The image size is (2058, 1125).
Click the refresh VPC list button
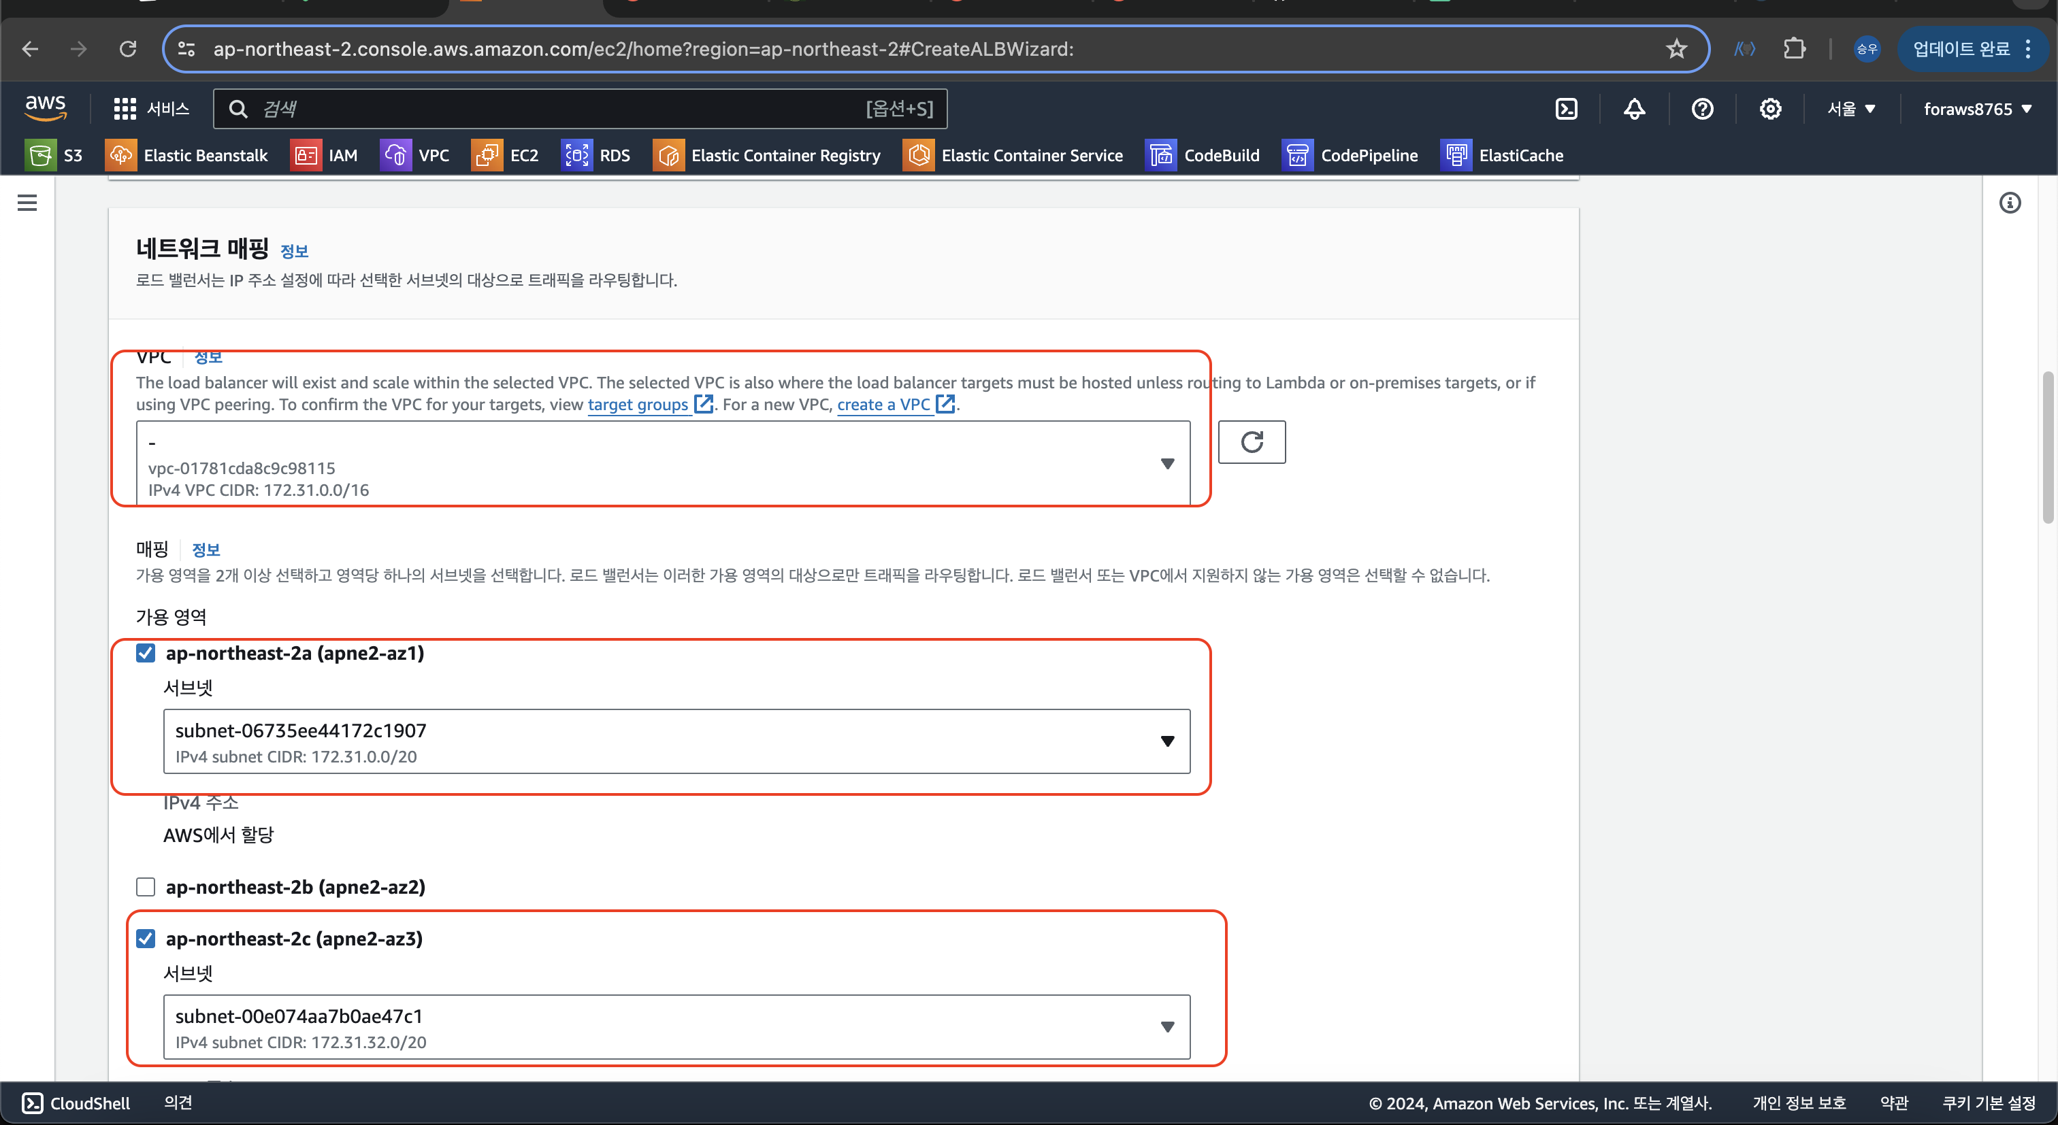[x=1251, y=441]
